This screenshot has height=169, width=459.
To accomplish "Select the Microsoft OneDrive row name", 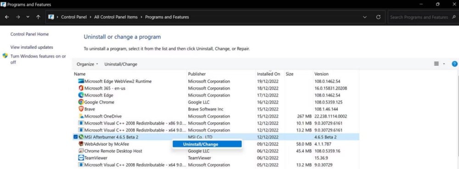I will click(x=103, y=116).
